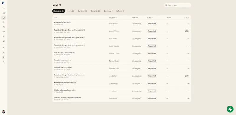
Task: Switch to the Completed tab
Action: [x=95, y=11]
